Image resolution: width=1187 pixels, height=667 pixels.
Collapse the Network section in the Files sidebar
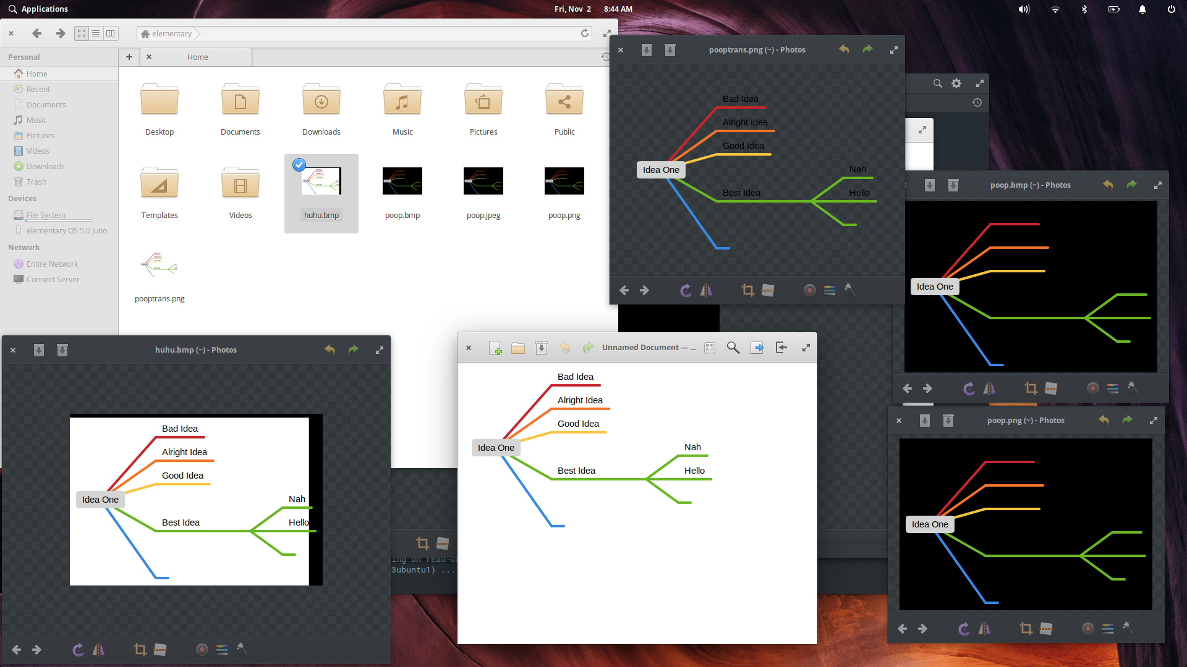(x=24, y=247)
